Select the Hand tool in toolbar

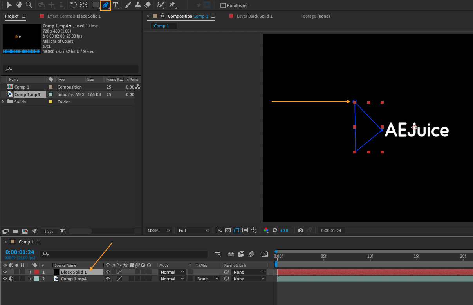click(x=19, y=5)
